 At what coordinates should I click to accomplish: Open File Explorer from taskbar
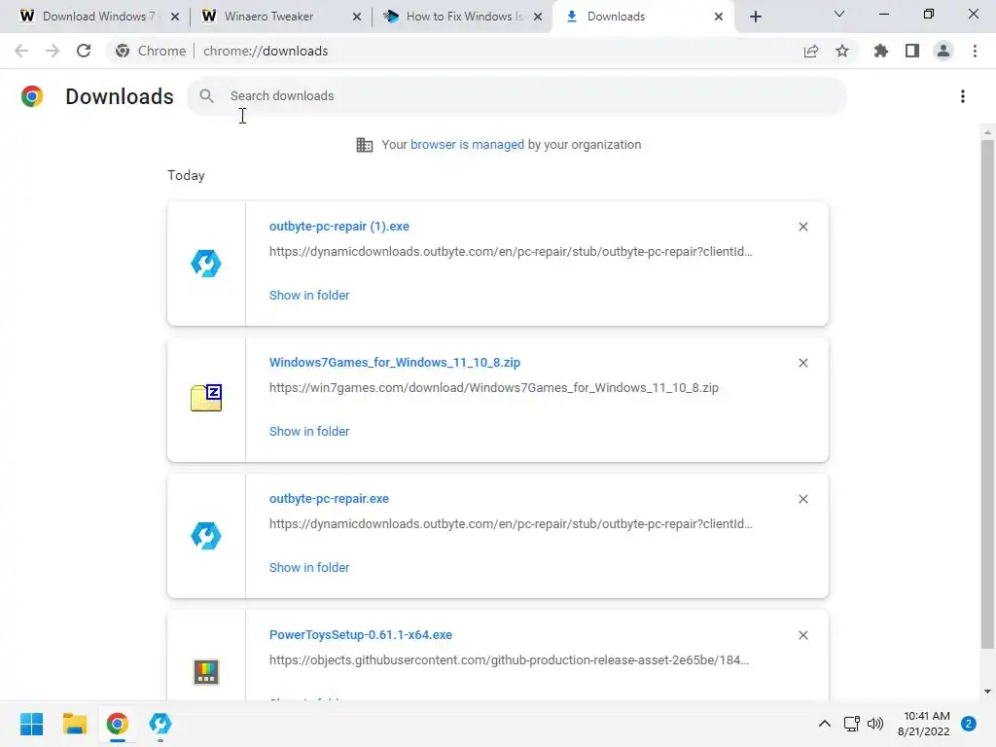pyautogui.click(x=74, y=724)
